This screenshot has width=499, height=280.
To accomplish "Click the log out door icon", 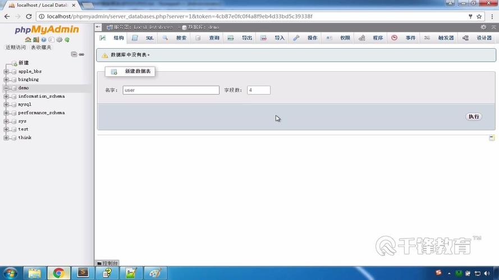I will (x=36, y=40).
